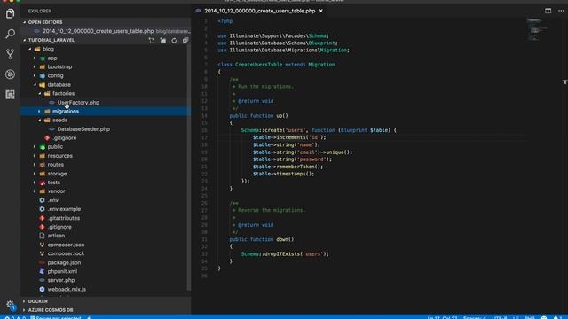Viewport: 568px width, 319px height.
Task: Open the .env file
Action: pyautogui.click(x=53, y=200)
